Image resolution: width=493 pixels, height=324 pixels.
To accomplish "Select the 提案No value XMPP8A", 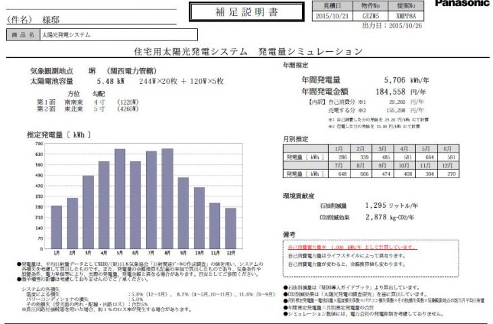I will [406, 16].
